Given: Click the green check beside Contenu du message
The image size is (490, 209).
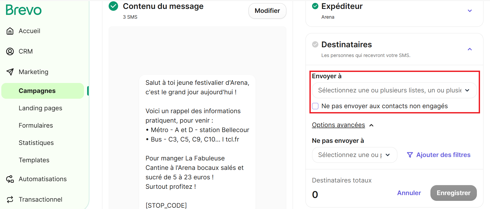Looking at the screenshot, I should pyautogui.click(x=113, y=6).
